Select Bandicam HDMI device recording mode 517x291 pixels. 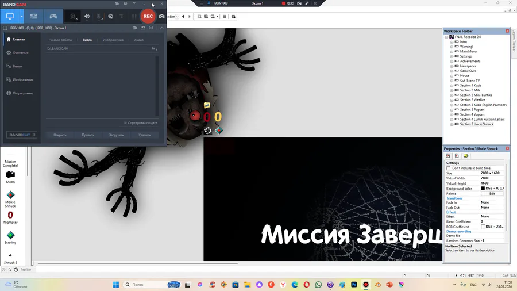(34, 16)
